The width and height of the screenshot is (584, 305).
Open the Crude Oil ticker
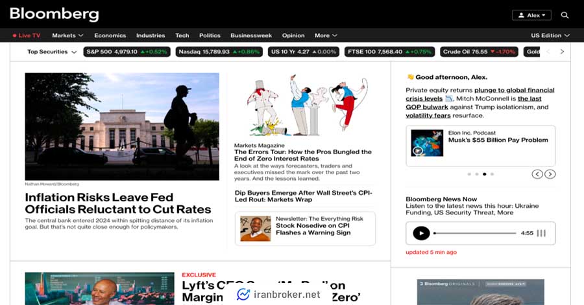479,52
